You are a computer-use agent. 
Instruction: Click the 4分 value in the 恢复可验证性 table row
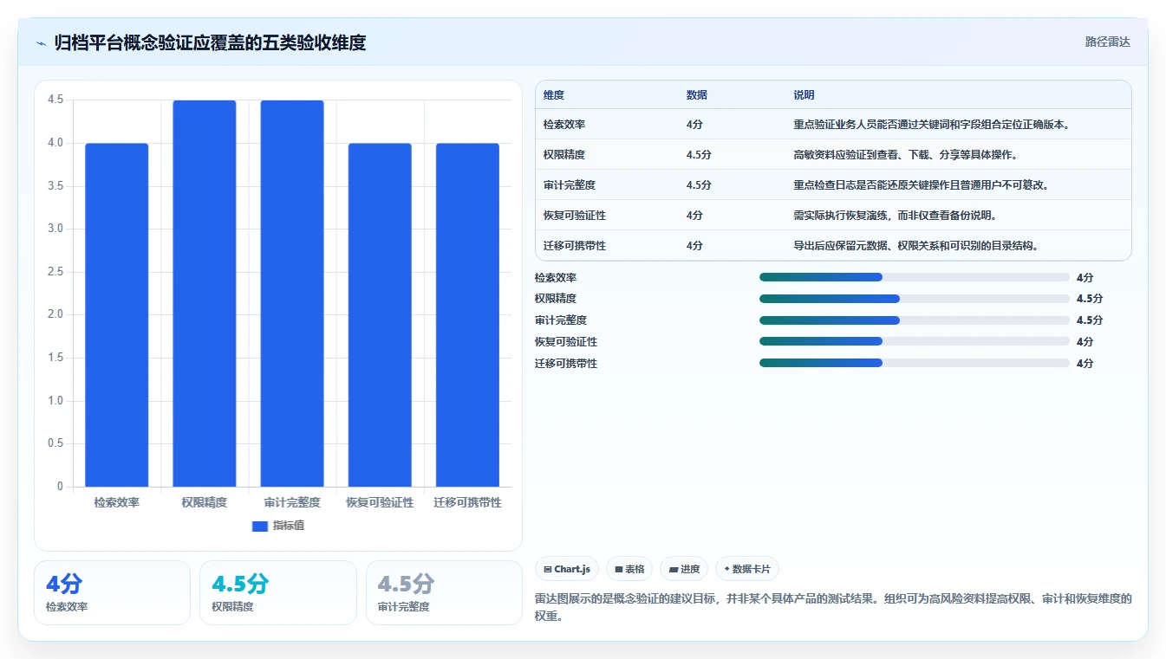[694, 215]
